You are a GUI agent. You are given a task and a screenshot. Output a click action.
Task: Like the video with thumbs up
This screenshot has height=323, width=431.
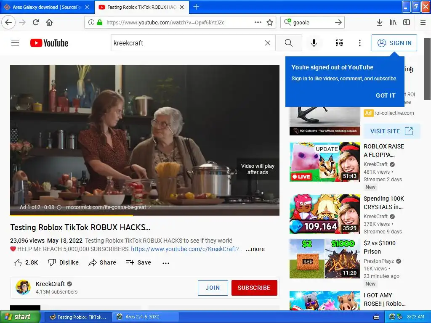coord(26,262)
